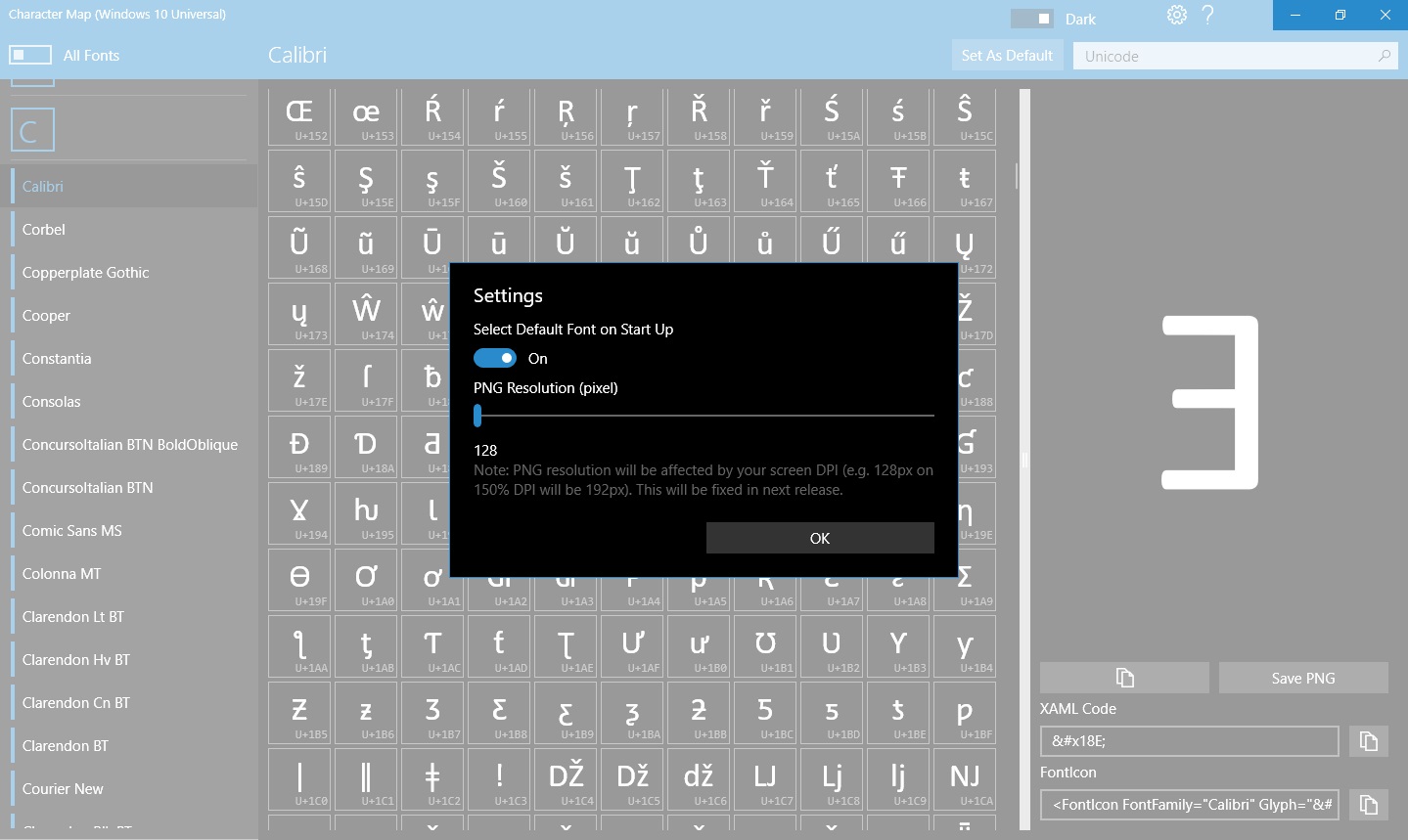Open Settings via the gear icon
Screen dimensions: 1408x840
[x=1176, y=16]
